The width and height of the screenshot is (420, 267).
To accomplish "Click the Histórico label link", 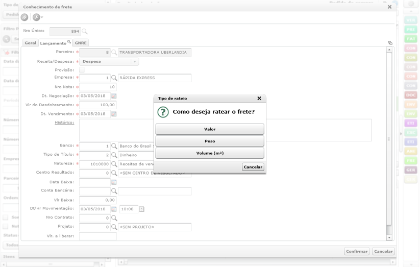I will (64, 123).
